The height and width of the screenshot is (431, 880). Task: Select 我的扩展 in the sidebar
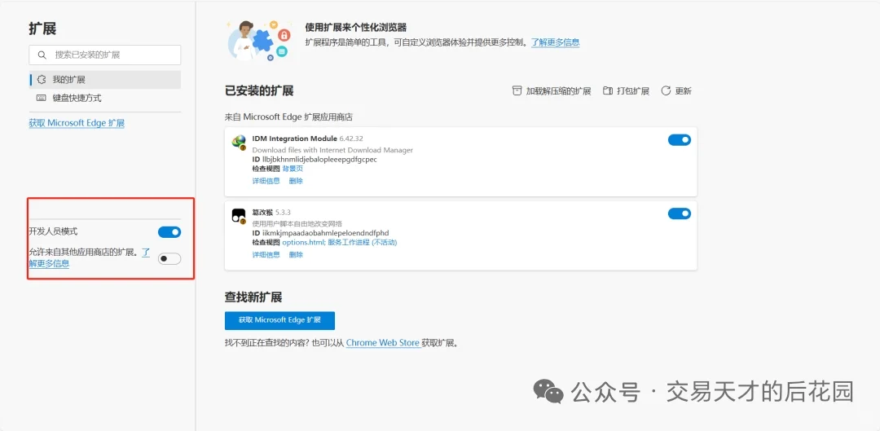point(105,80)
